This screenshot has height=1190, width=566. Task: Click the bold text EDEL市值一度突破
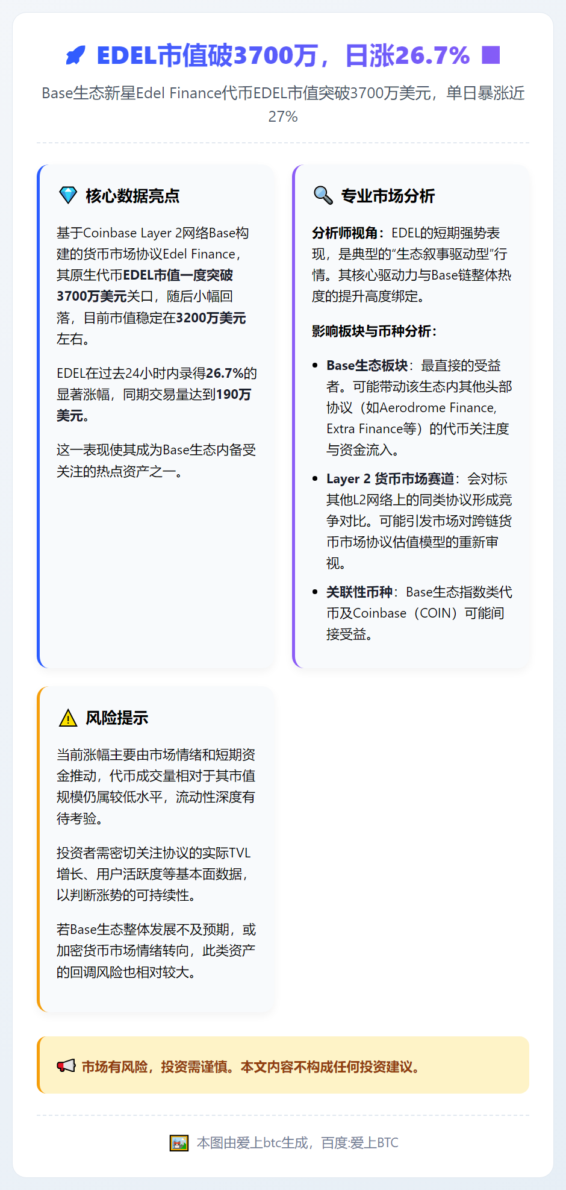(178, 275)
